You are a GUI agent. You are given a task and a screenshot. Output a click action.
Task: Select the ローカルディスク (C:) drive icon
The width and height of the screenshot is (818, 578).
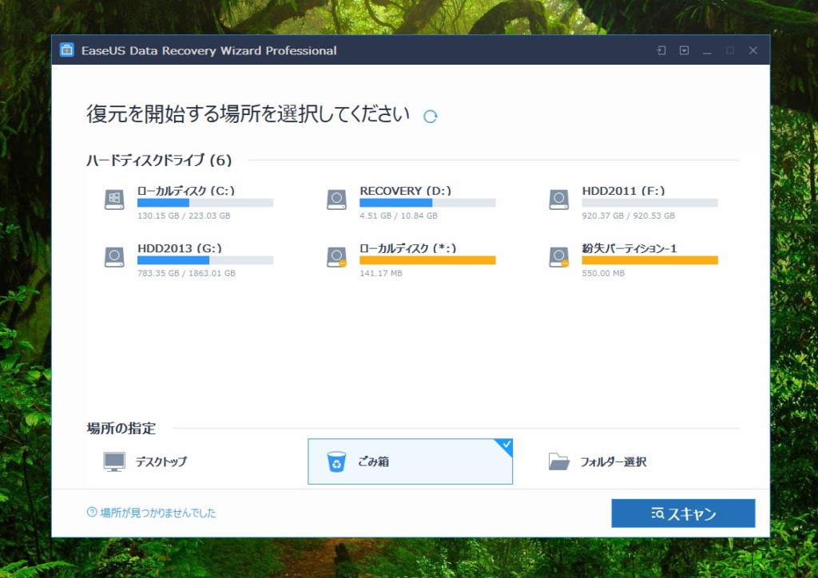pos(114,200)
